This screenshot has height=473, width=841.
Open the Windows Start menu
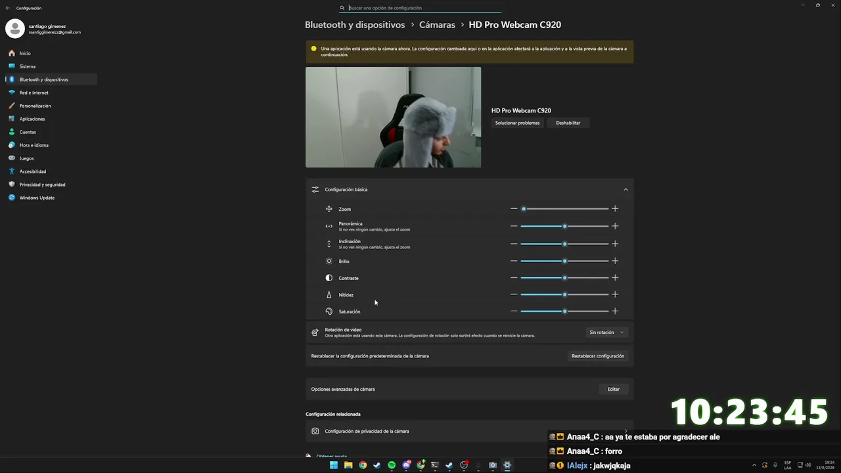(x=334, y=465)
